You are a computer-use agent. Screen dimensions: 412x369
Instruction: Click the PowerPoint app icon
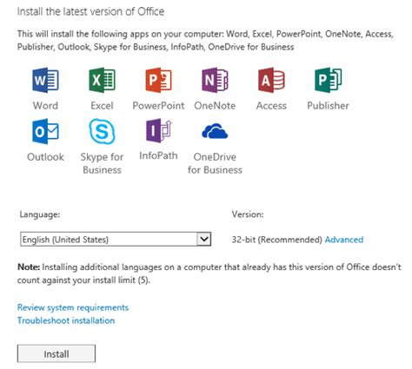[x=158, y=80]
